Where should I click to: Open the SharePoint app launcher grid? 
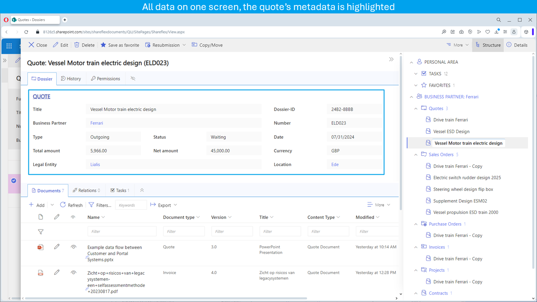coord(9,46)
